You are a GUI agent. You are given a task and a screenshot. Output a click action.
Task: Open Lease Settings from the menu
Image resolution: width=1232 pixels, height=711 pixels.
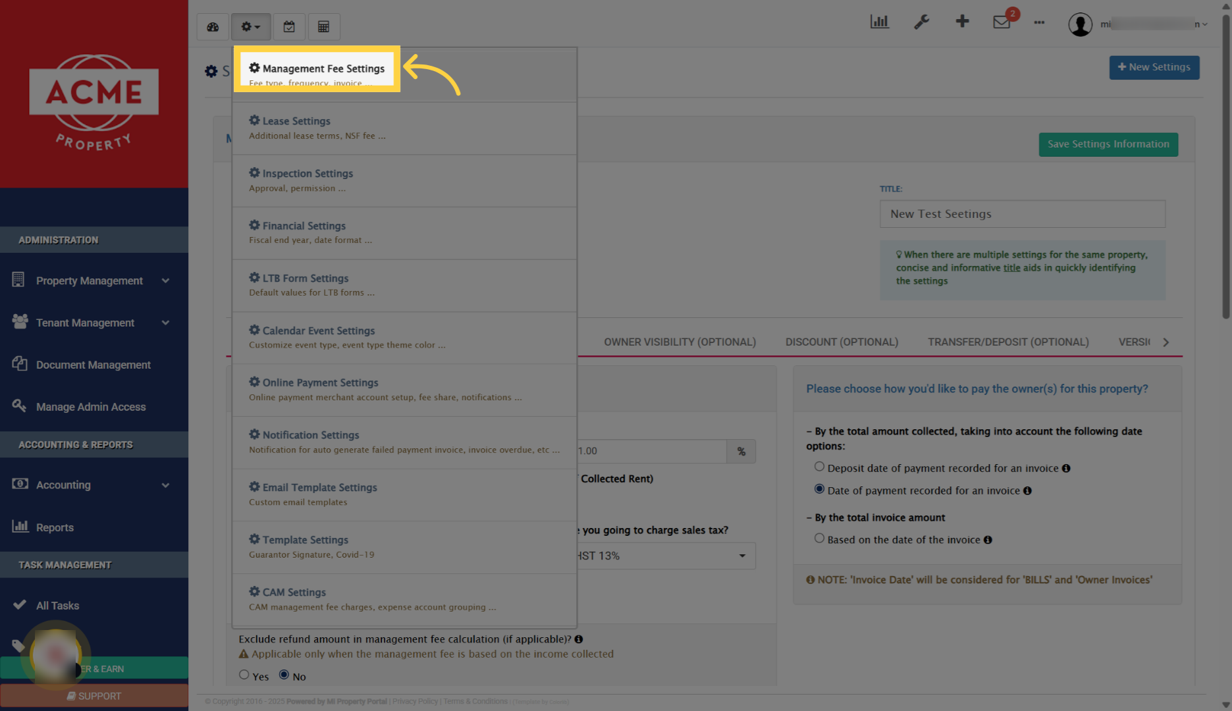(x=296, y=120)
